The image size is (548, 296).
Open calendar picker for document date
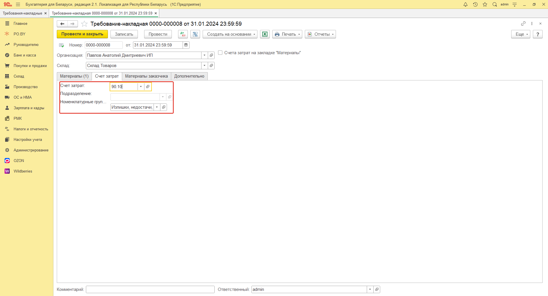[186, 45]
